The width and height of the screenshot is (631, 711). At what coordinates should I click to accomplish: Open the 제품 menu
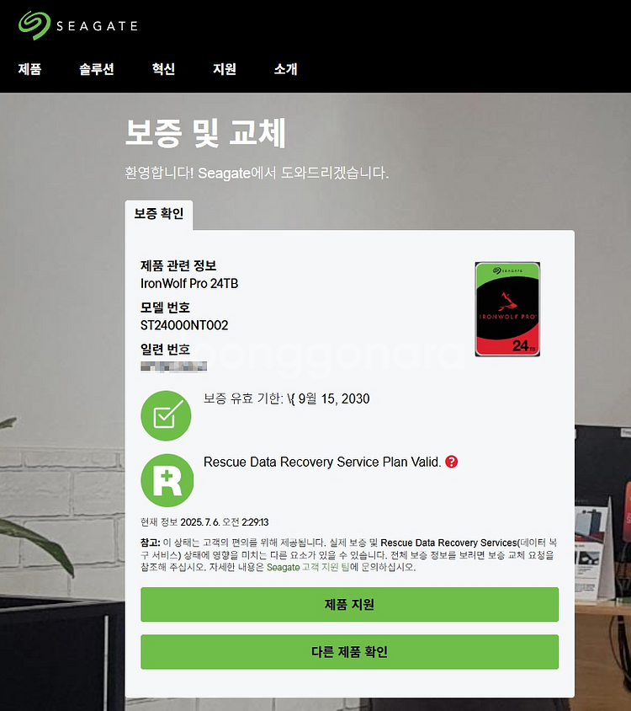click(x=30, y=69)
